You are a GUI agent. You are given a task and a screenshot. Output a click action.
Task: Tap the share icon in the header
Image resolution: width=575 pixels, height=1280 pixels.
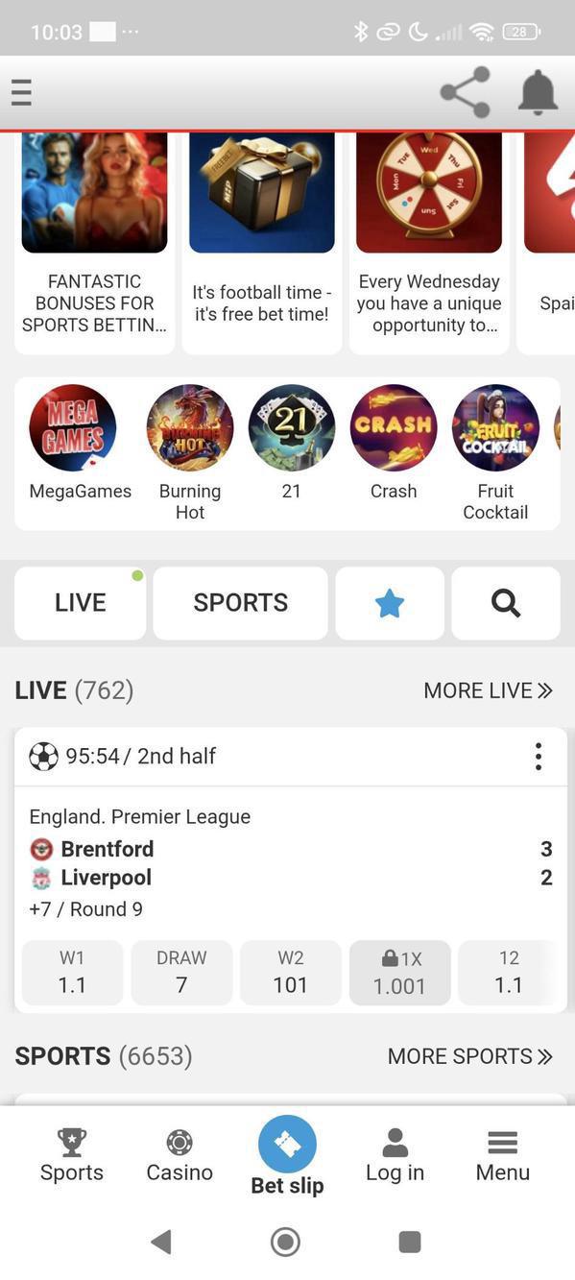point(465,92)
